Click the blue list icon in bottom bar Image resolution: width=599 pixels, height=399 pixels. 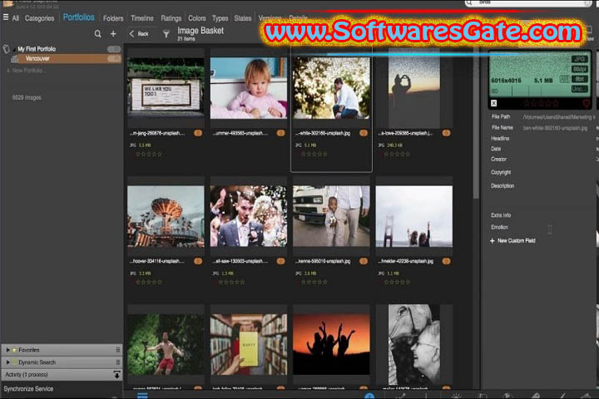[x=142, y=395]
